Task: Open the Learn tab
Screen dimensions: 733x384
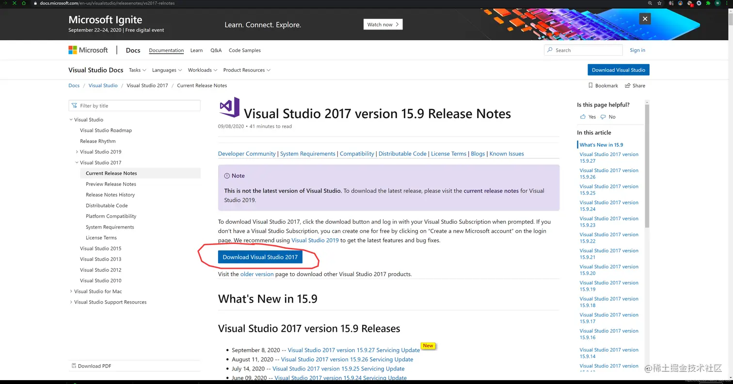Action: [x=196, y=50]
